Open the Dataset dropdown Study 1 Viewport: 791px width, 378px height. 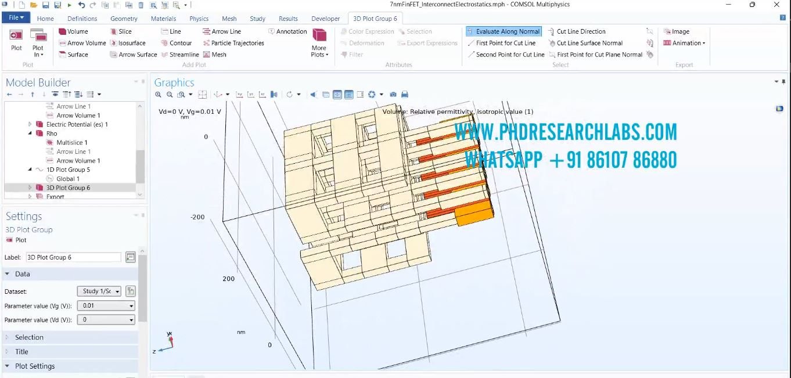coord(99,291)
